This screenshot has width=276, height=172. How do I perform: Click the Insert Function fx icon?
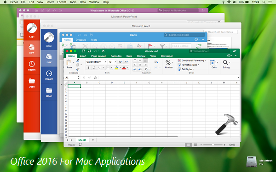tap(95, 78)
